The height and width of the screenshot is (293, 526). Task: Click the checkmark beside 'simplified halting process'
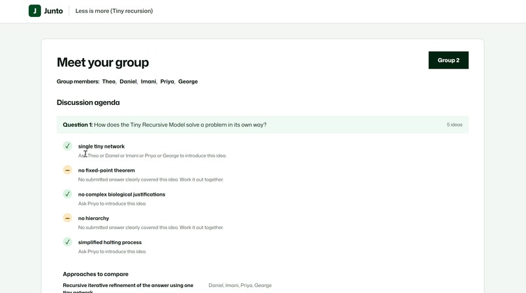point(67,242)
